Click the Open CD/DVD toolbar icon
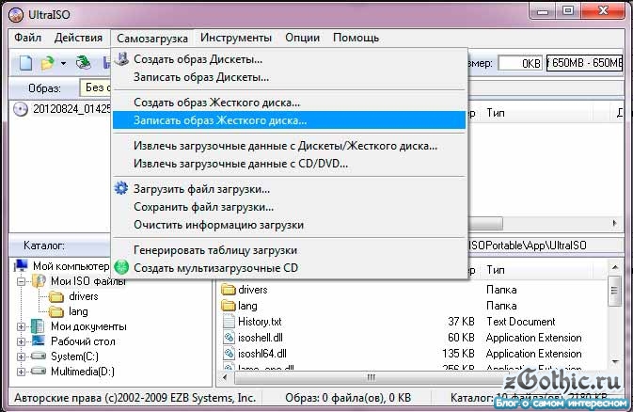 pyautogui.click(x=84, y=63)
